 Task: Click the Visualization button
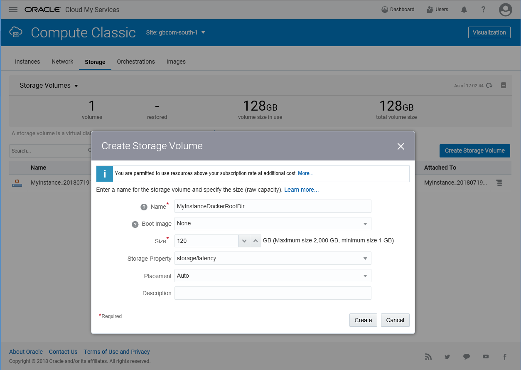(489, 32)
